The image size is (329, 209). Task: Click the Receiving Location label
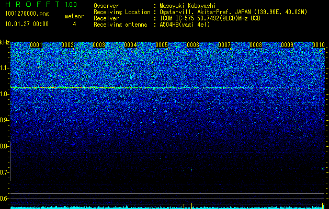[122, 12]
